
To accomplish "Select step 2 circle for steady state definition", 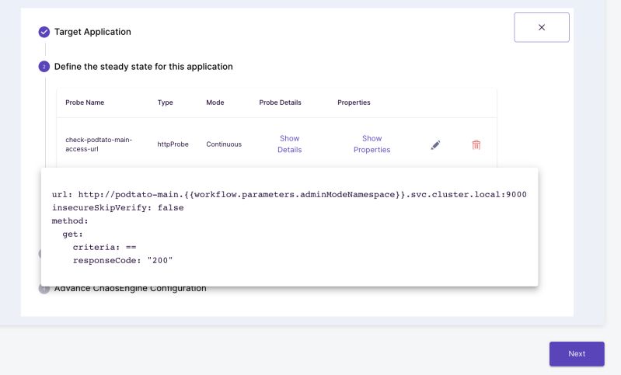I will pyautogui.click(x=44, y=67).
